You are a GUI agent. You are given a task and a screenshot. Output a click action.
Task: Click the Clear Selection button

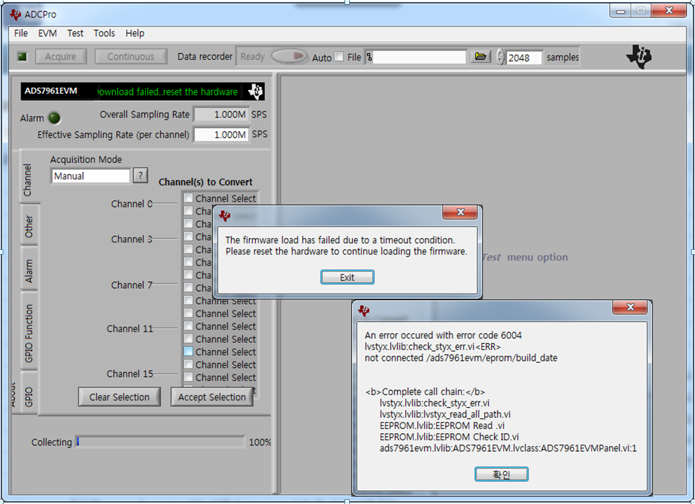click(x=119, y=397)
